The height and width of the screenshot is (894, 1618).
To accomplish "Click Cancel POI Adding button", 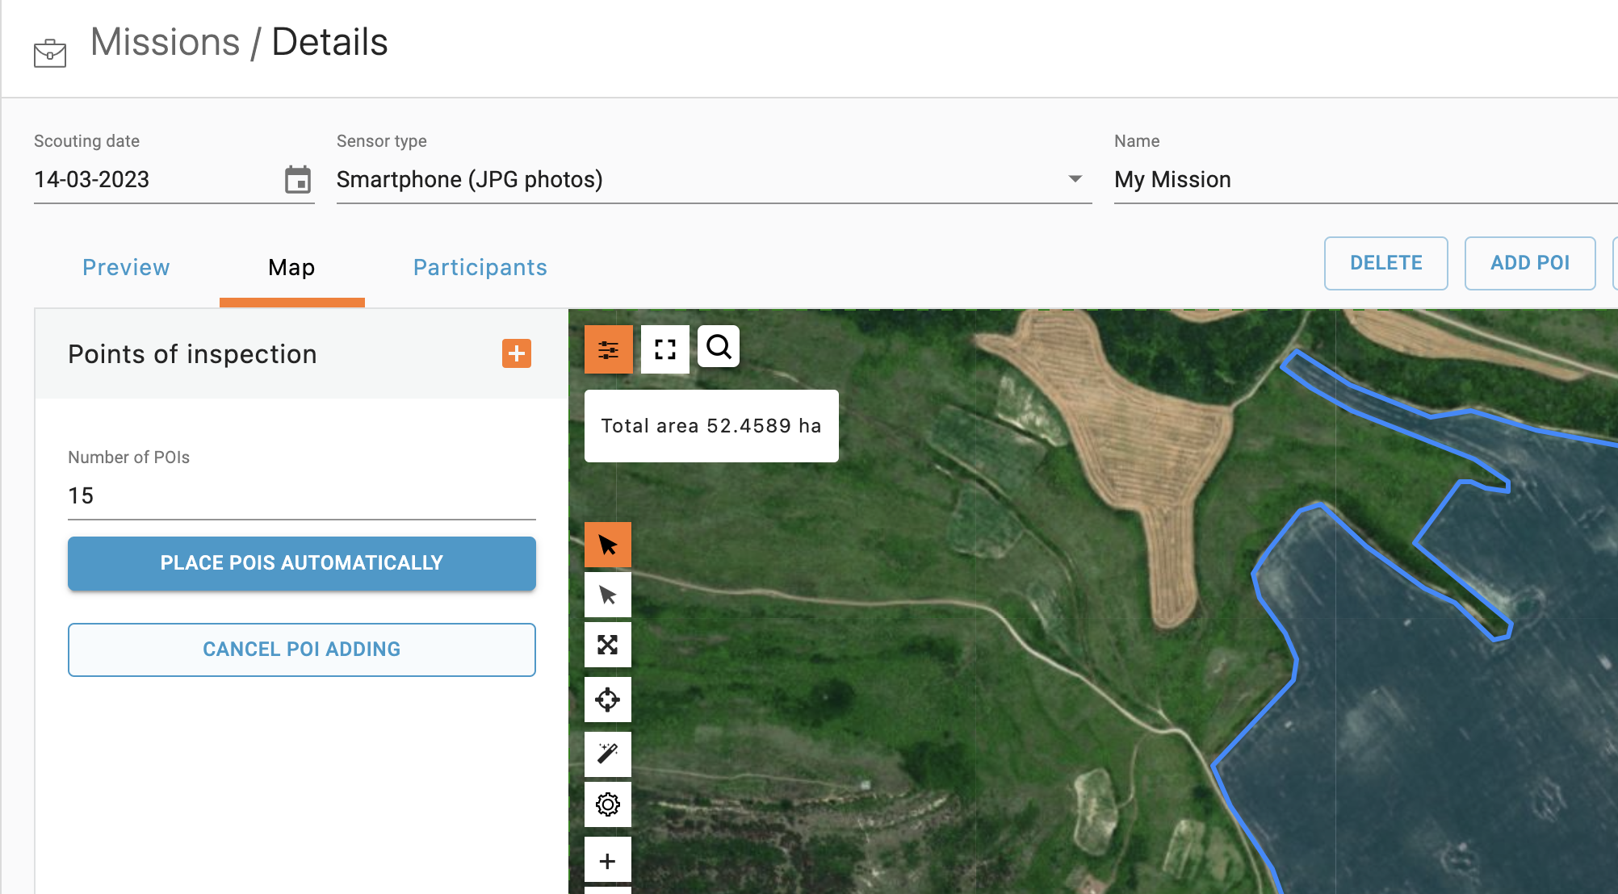I will coord(302,650).
